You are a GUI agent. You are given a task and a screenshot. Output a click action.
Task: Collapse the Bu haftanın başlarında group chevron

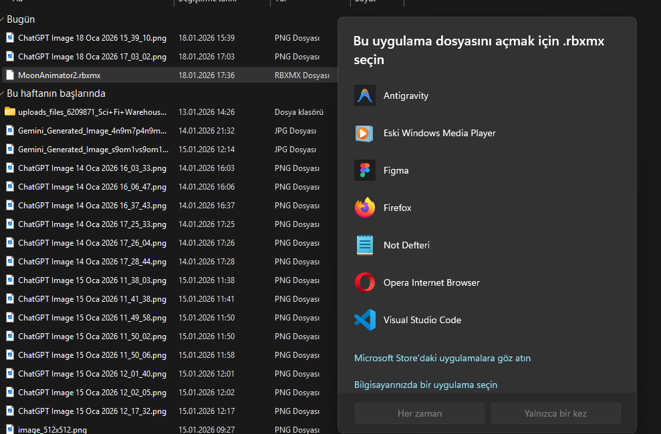point(2,93)
